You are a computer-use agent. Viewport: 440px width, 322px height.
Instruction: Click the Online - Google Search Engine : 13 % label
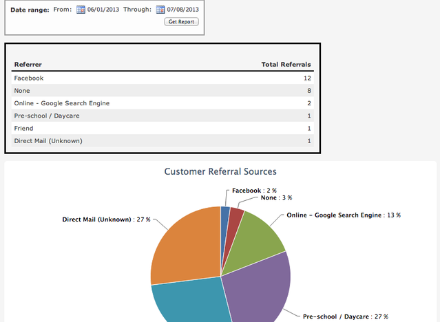(344, 215)
